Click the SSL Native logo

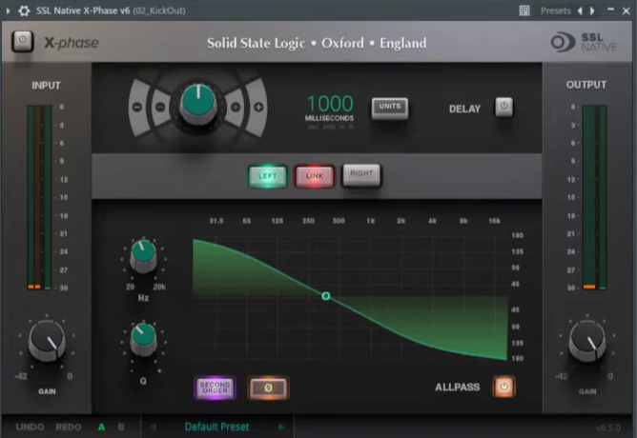pos(585,42)
